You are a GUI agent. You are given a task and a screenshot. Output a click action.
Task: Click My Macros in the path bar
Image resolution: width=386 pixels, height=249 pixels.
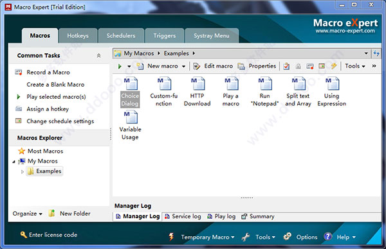click(x=139, y=53)
